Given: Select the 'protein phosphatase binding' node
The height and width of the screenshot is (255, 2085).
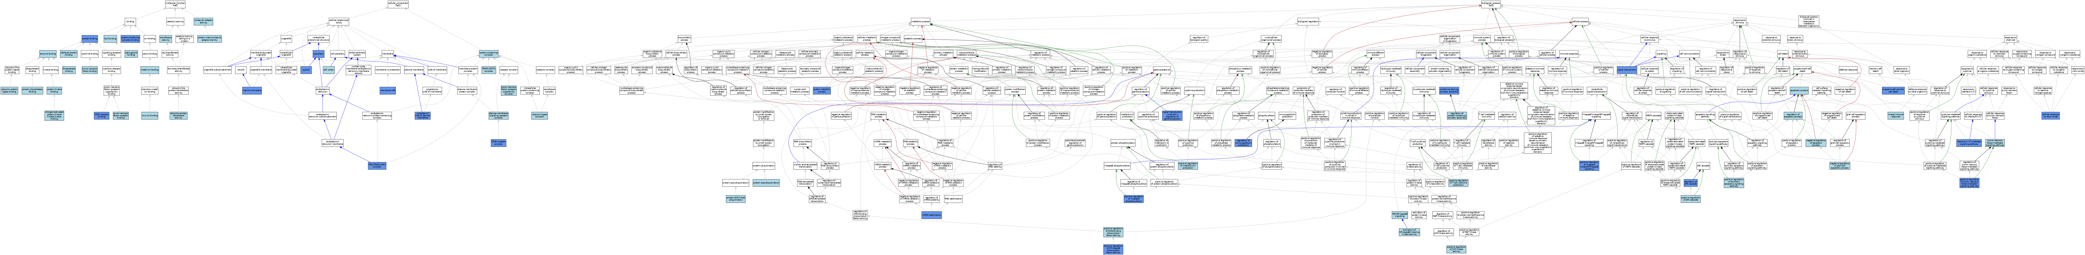Looking at the screenshot, I should [32, 91].
